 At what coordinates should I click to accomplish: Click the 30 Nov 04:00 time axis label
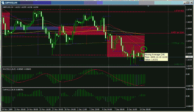70,110
